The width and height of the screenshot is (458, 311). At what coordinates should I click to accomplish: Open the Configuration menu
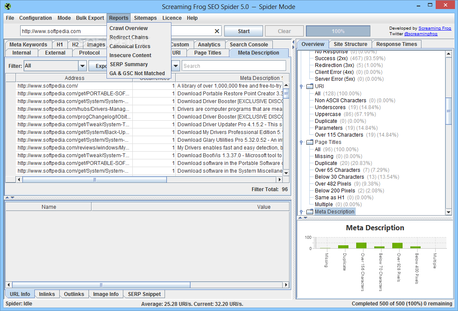tap(35, 18)
